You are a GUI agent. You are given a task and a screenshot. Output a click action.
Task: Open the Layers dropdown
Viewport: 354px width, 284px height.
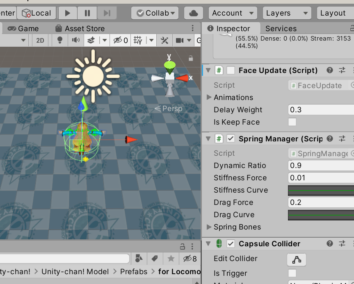click(x=287, y=13)
